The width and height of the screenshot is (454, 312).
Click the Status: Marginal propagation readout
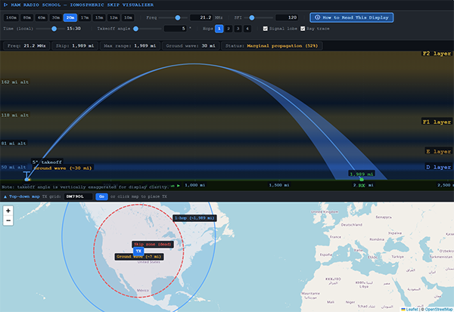pos(272,46)
